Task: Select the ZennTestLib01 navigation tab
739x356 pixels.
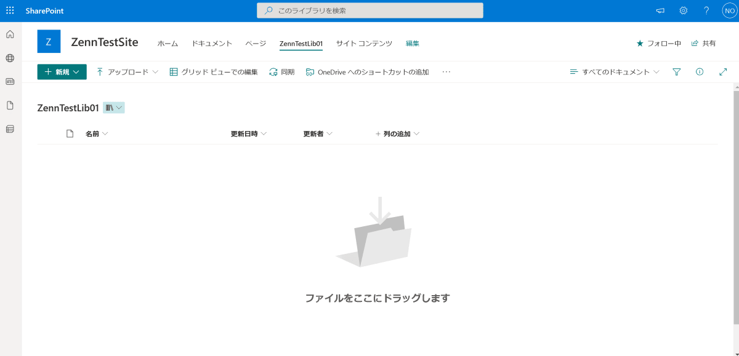Action: pyautogui.click(x=301, y=44)
